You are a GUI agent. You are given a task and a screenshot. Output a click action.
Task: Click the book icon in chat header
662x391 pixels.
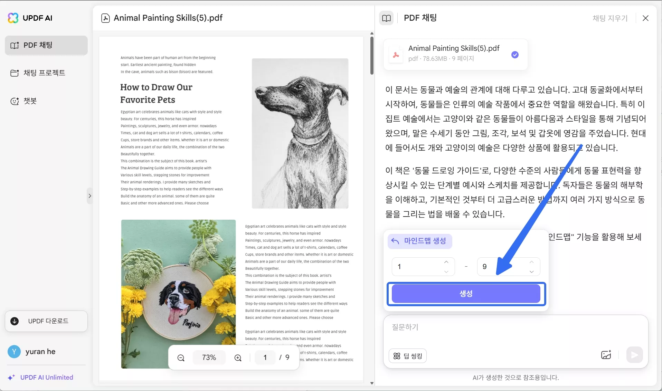pyautogui.click(x=386, y=18)
